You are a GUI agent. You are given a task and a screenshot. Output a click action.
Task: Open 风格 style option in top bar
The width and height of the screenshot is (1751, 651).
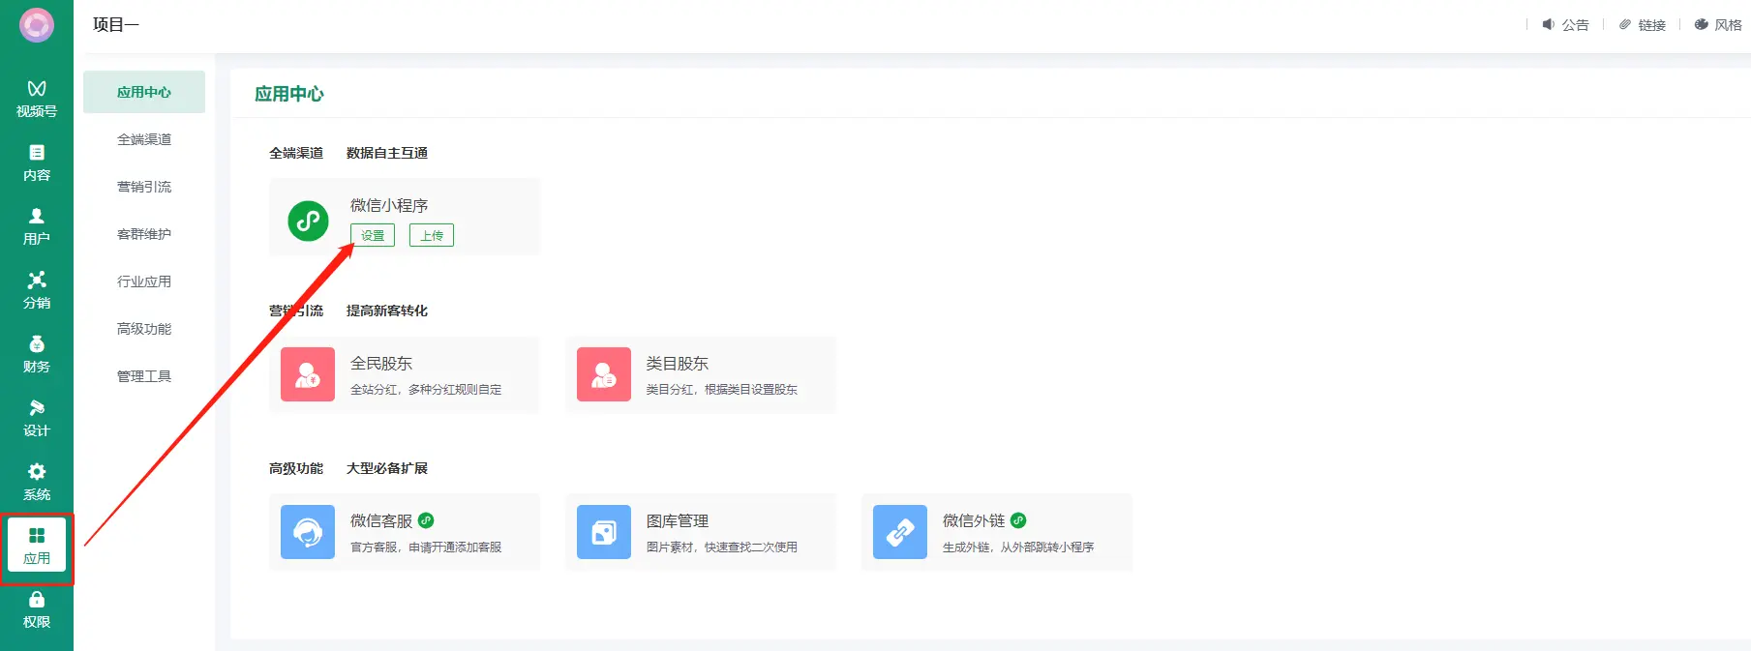(1718, 25)
